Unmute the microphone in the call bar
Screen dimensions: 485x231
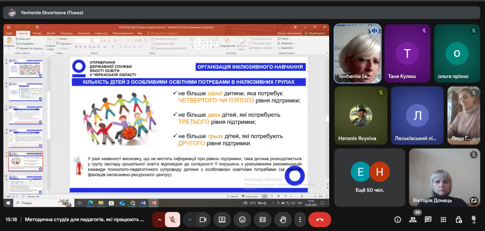[173, 220]
